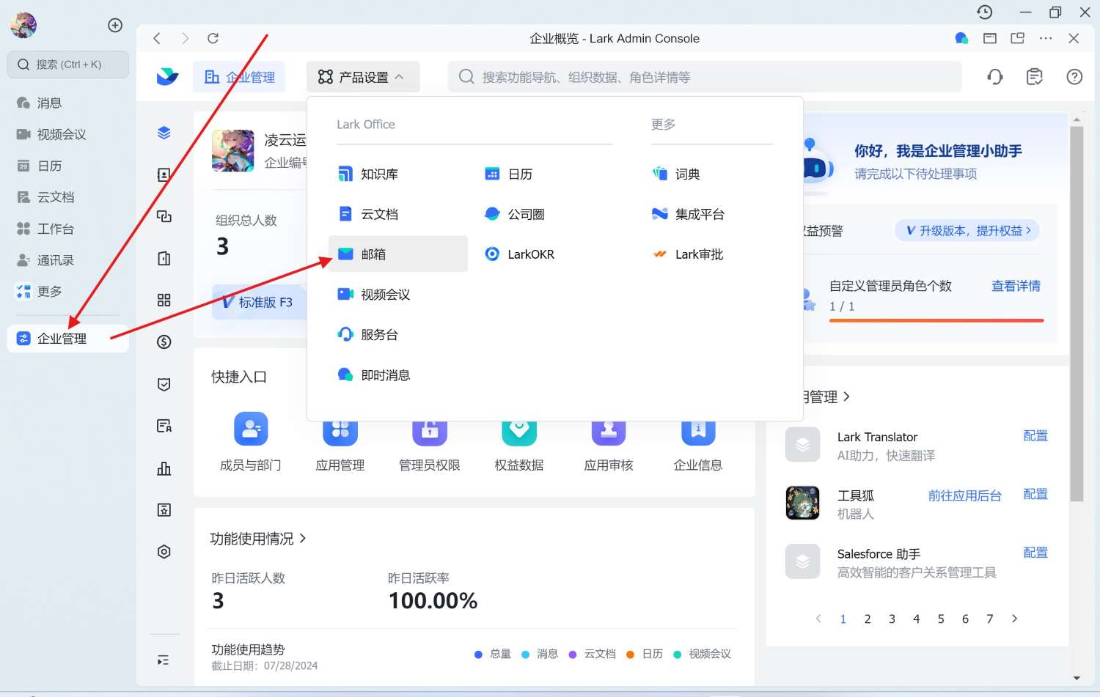Click the plus button beside the avatar

tap(115, 25)
